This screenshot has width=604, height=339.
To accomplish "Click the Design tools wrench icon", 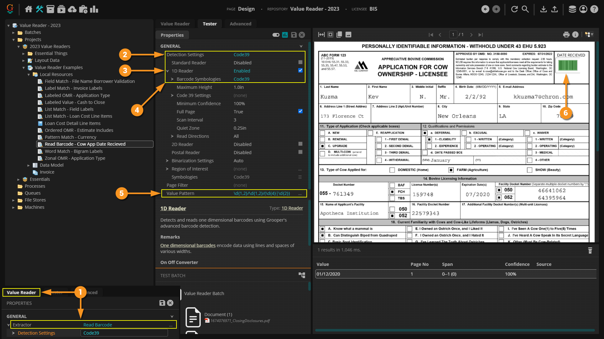I will click(x=39, y=9).
